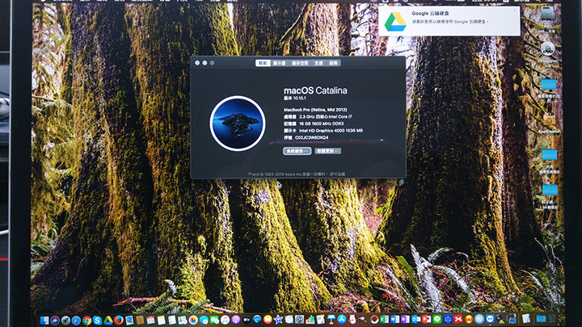Switch to the Displays tab

(279, 63)
